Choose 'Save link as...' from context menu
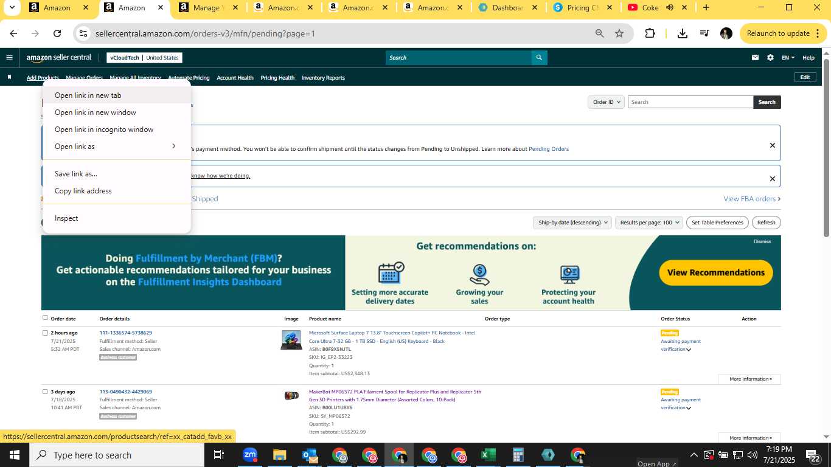The height and width of the screenshot is (467, 831). click(117, 174)
